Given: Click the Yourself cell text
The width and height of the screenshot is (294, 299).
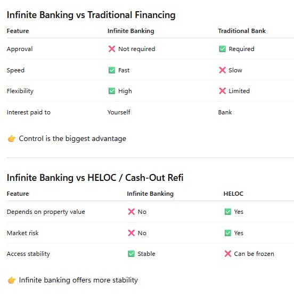Looking at the screenshot, I should coord(119,112).
